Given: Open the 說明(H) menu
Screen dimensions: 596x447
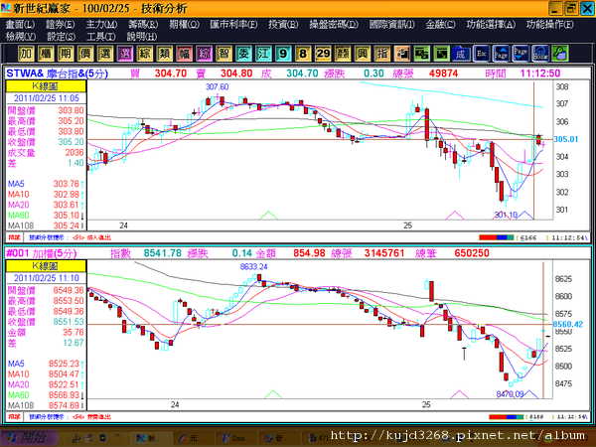Looking at the screenshot, I should [x=142, y=37].
